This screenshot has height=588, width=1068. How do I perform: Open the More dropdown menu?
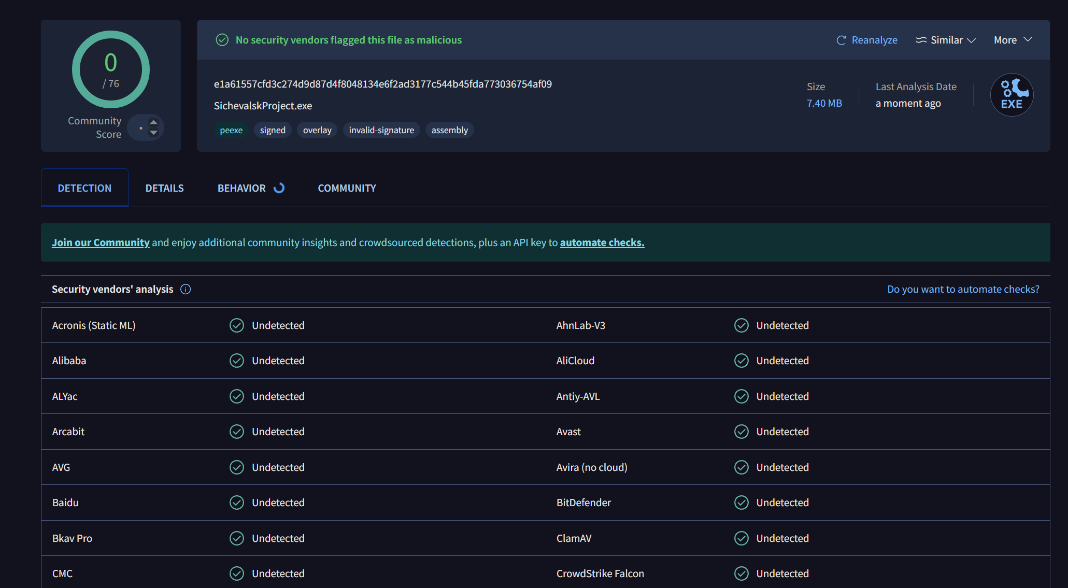(1013, 40)
